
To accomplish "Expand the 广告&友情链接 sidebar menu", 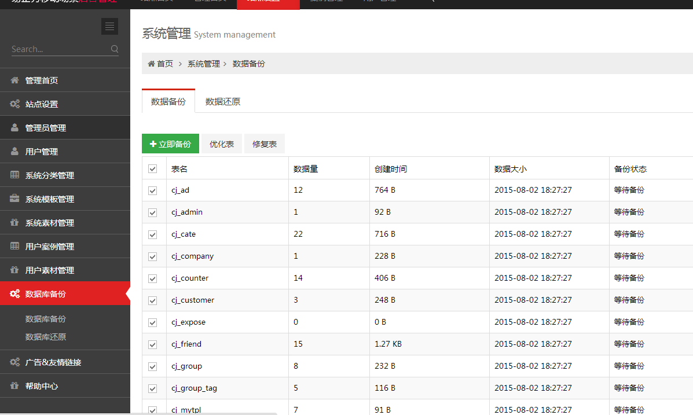I will (53, 362).
